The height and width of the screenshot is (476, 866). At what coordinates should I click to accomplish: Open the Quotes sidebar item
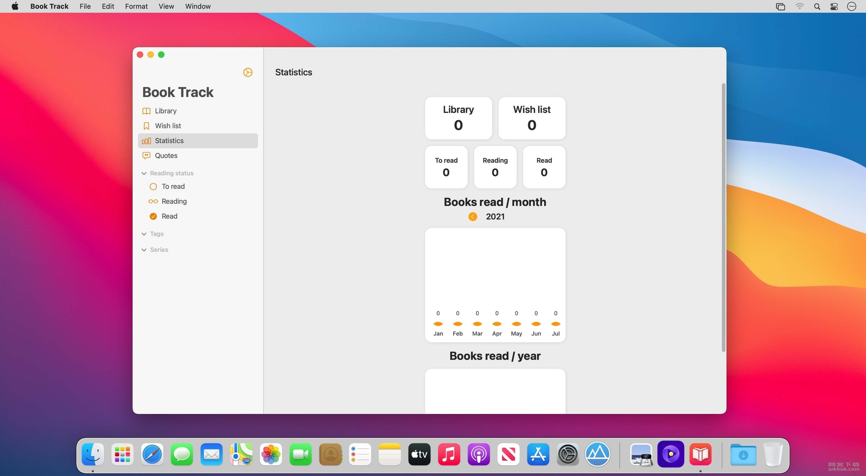(x=198, y=156)
